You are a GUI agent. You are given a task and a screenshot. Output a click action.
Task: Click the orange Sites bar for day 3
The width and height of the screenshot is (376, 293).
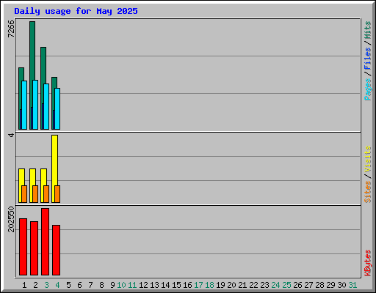(x=46, y=194)
